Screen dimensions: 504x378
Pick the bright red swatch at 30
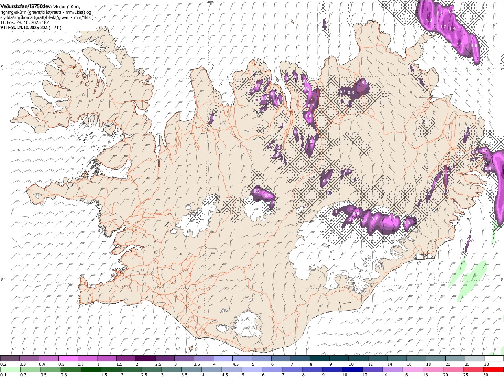click(493, 369)
